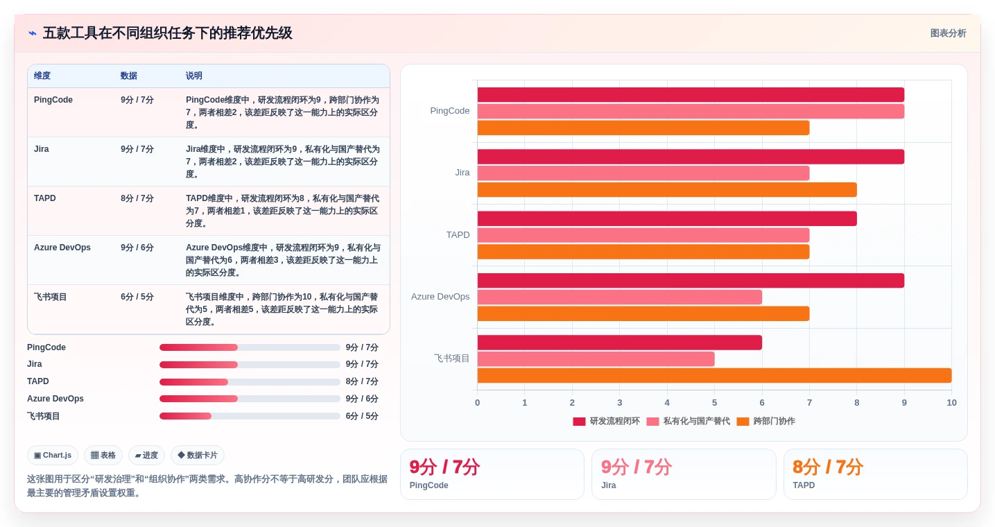Open the PingCode 9分 / 7分 data card
The image size is (995, 527).
pos(492,474)
